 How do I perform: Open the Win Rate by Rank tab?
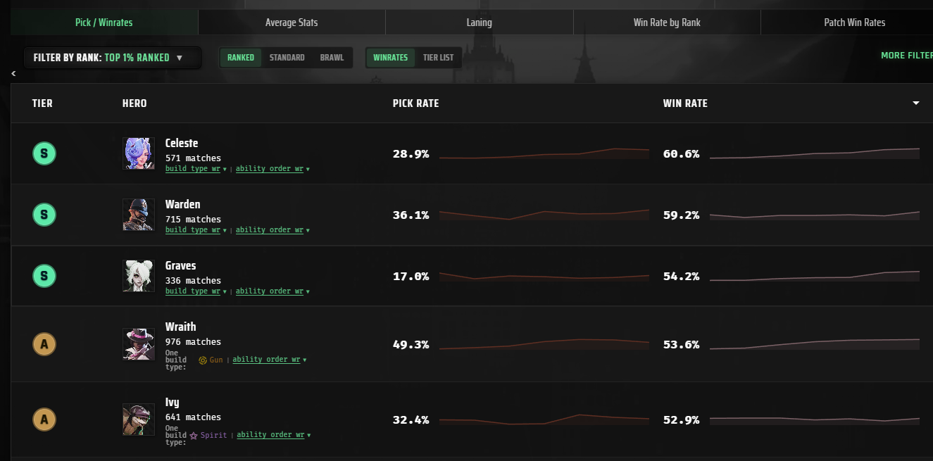tap(667, 23)
